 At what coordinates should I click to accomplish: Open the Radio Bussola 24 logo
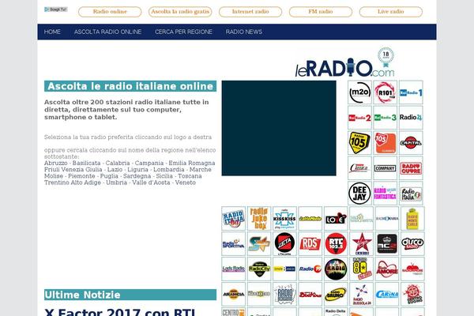click(x=362, y=294)
